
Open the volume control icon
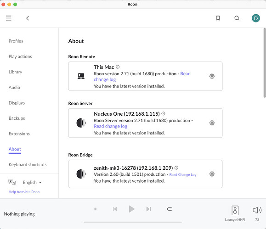coord(257,210)
